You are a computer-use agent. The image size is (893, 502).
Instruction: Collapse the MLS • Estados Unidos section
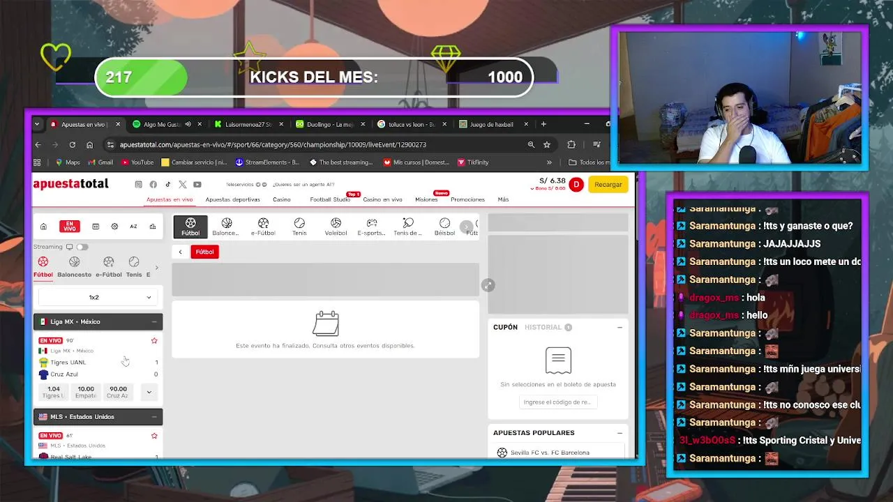[154, 416]
